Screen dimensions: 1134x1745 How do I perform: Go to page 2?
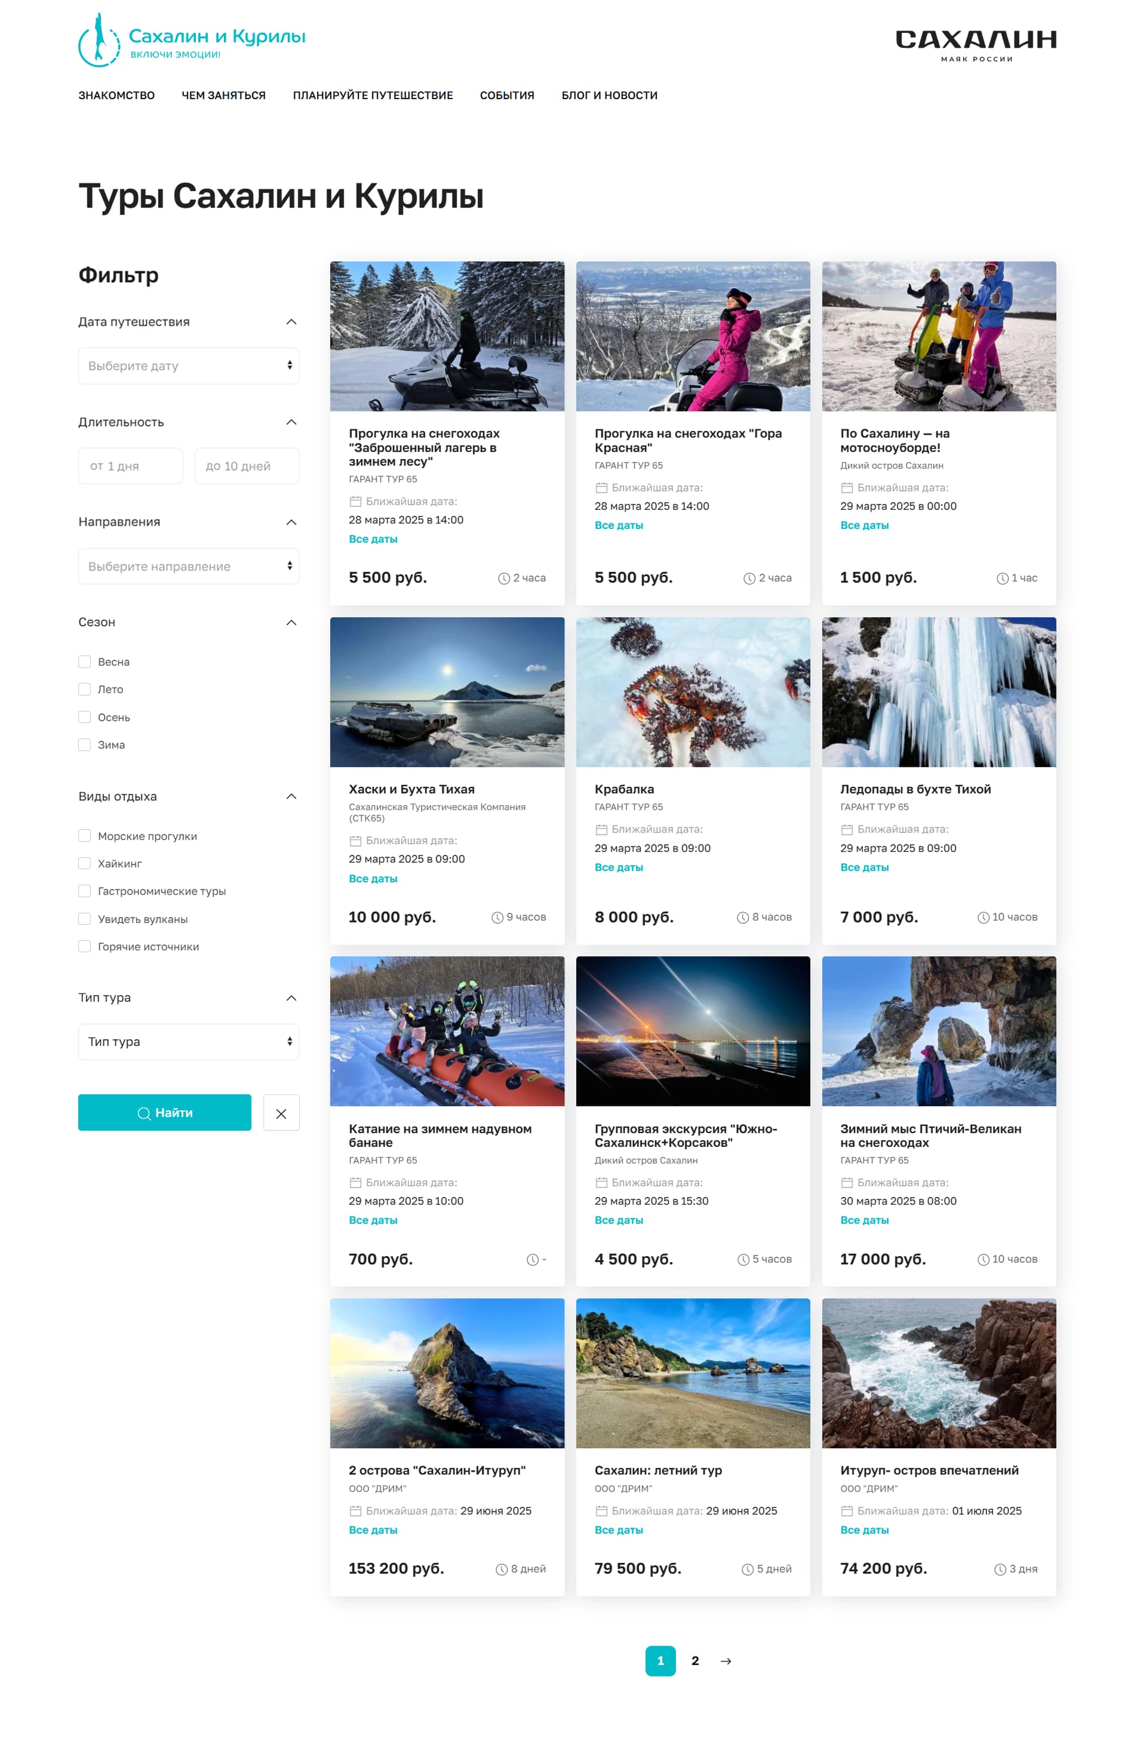(694, 1661)
